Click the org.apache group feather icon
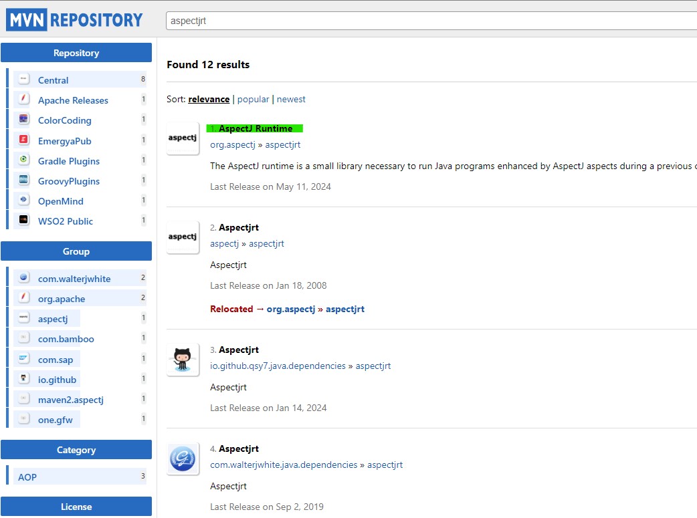The image size is (697, 518). tap(23, 297)
